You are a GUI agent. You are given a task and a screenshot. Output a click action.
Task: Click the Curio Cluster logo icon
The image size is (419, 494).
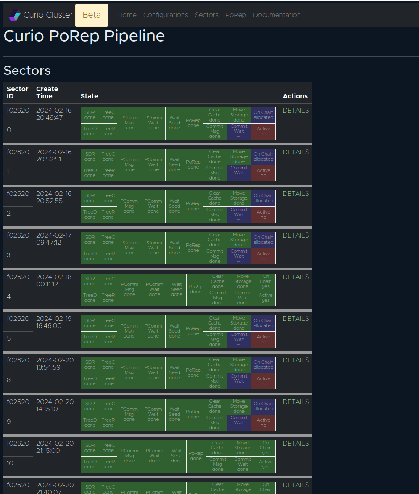(x=15, y=15)
